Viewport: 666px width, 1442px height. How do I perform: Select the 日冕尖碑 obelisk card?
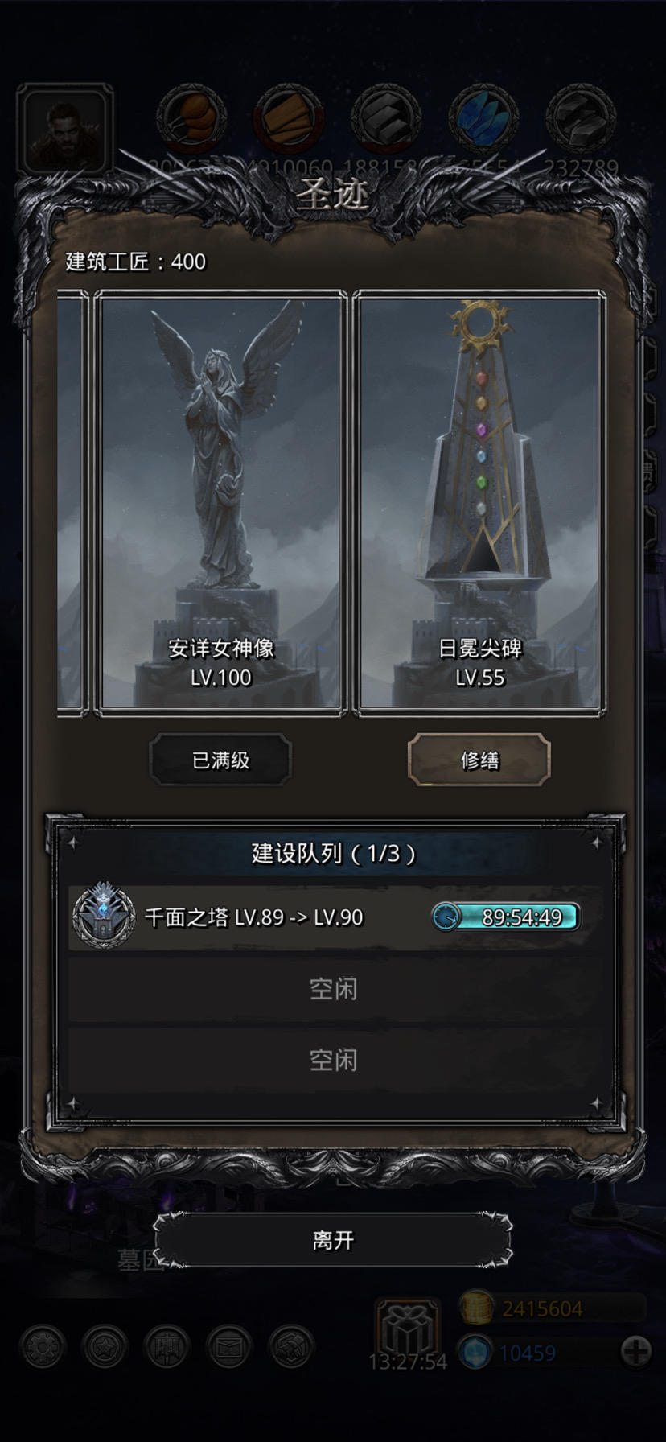(x=479, y=503)
